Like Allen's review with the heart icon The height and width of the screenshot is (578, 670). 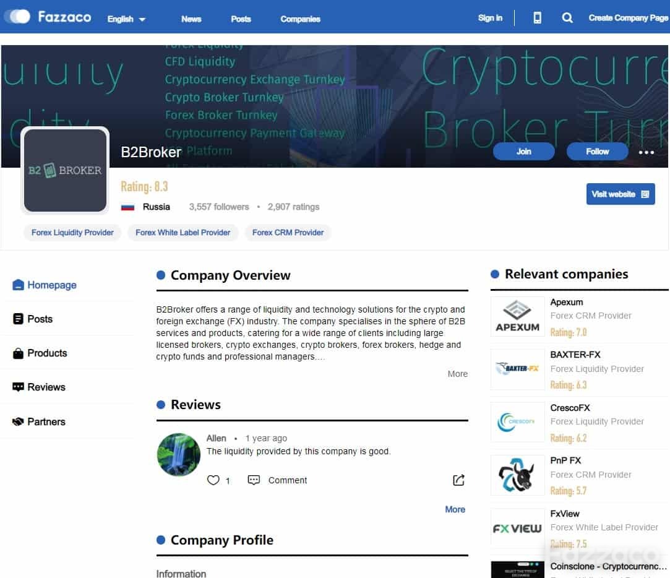tap(213, 480)
